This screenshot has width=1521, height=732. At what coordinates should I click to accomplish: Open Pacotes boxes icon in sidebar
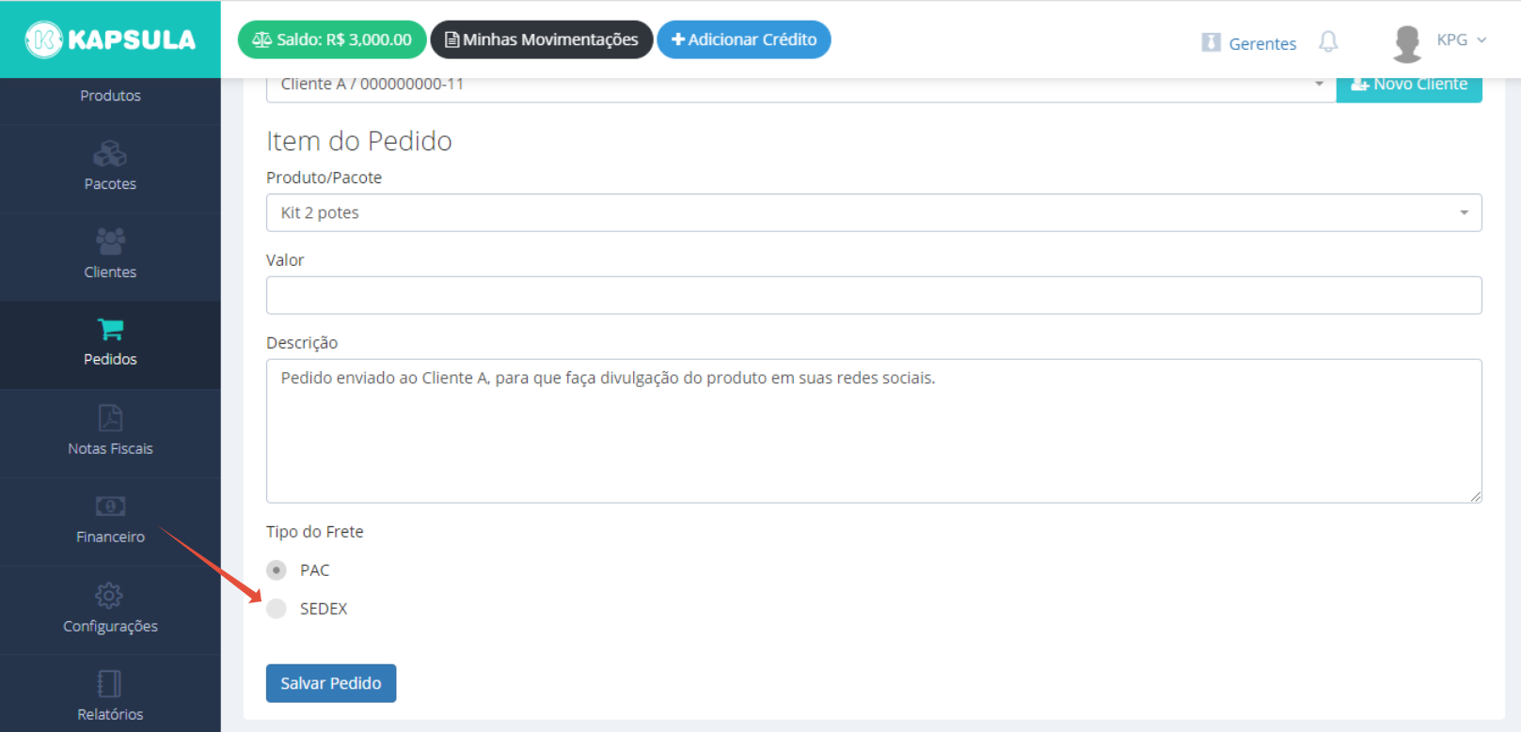tap(110, 153)
